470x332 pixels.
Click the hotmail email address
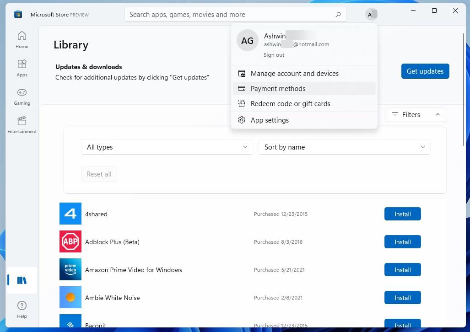pyautogui.click(x=297, y=44)
